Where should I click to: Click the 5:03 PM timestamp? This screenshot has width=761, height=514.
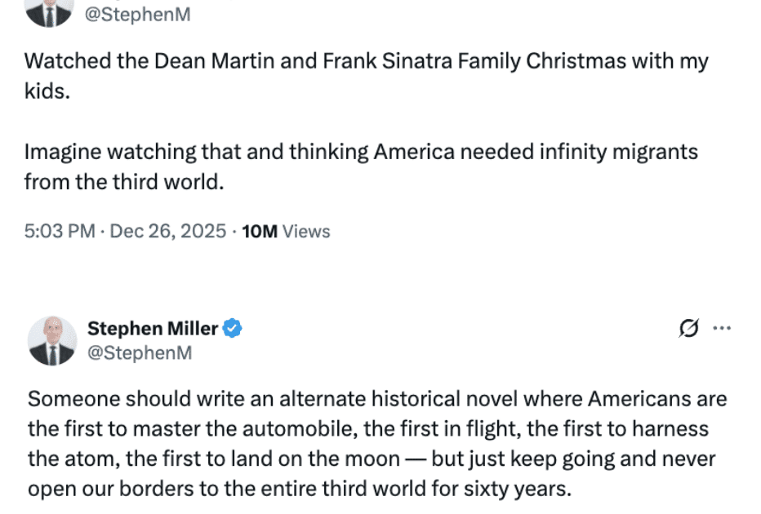(60, 232)
